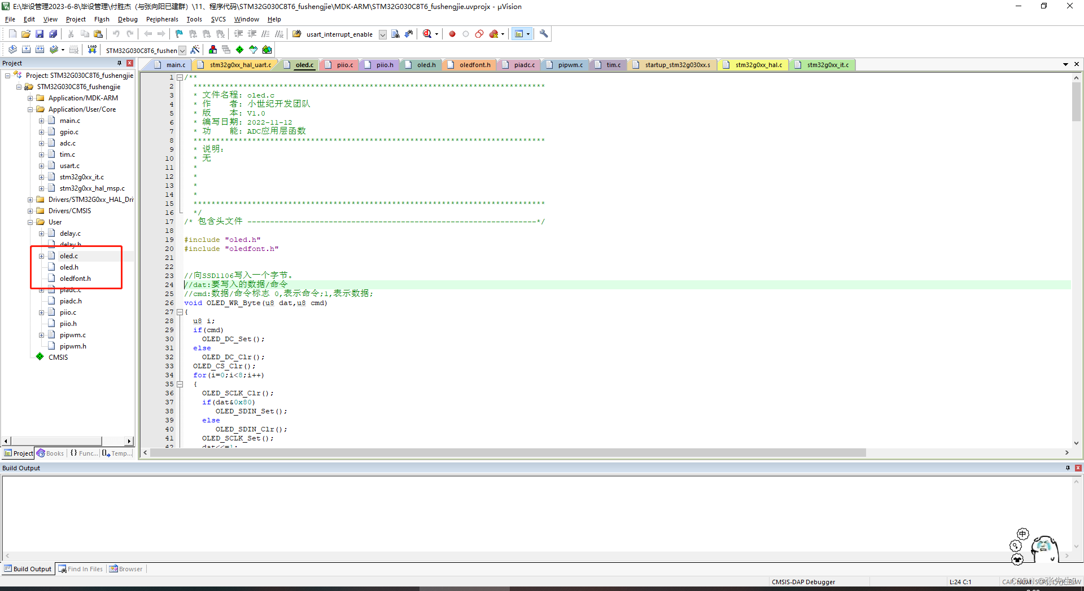1084x591 pixels.
Task: Enable or disable all breakpoints
Action: [x=479, y=34]
